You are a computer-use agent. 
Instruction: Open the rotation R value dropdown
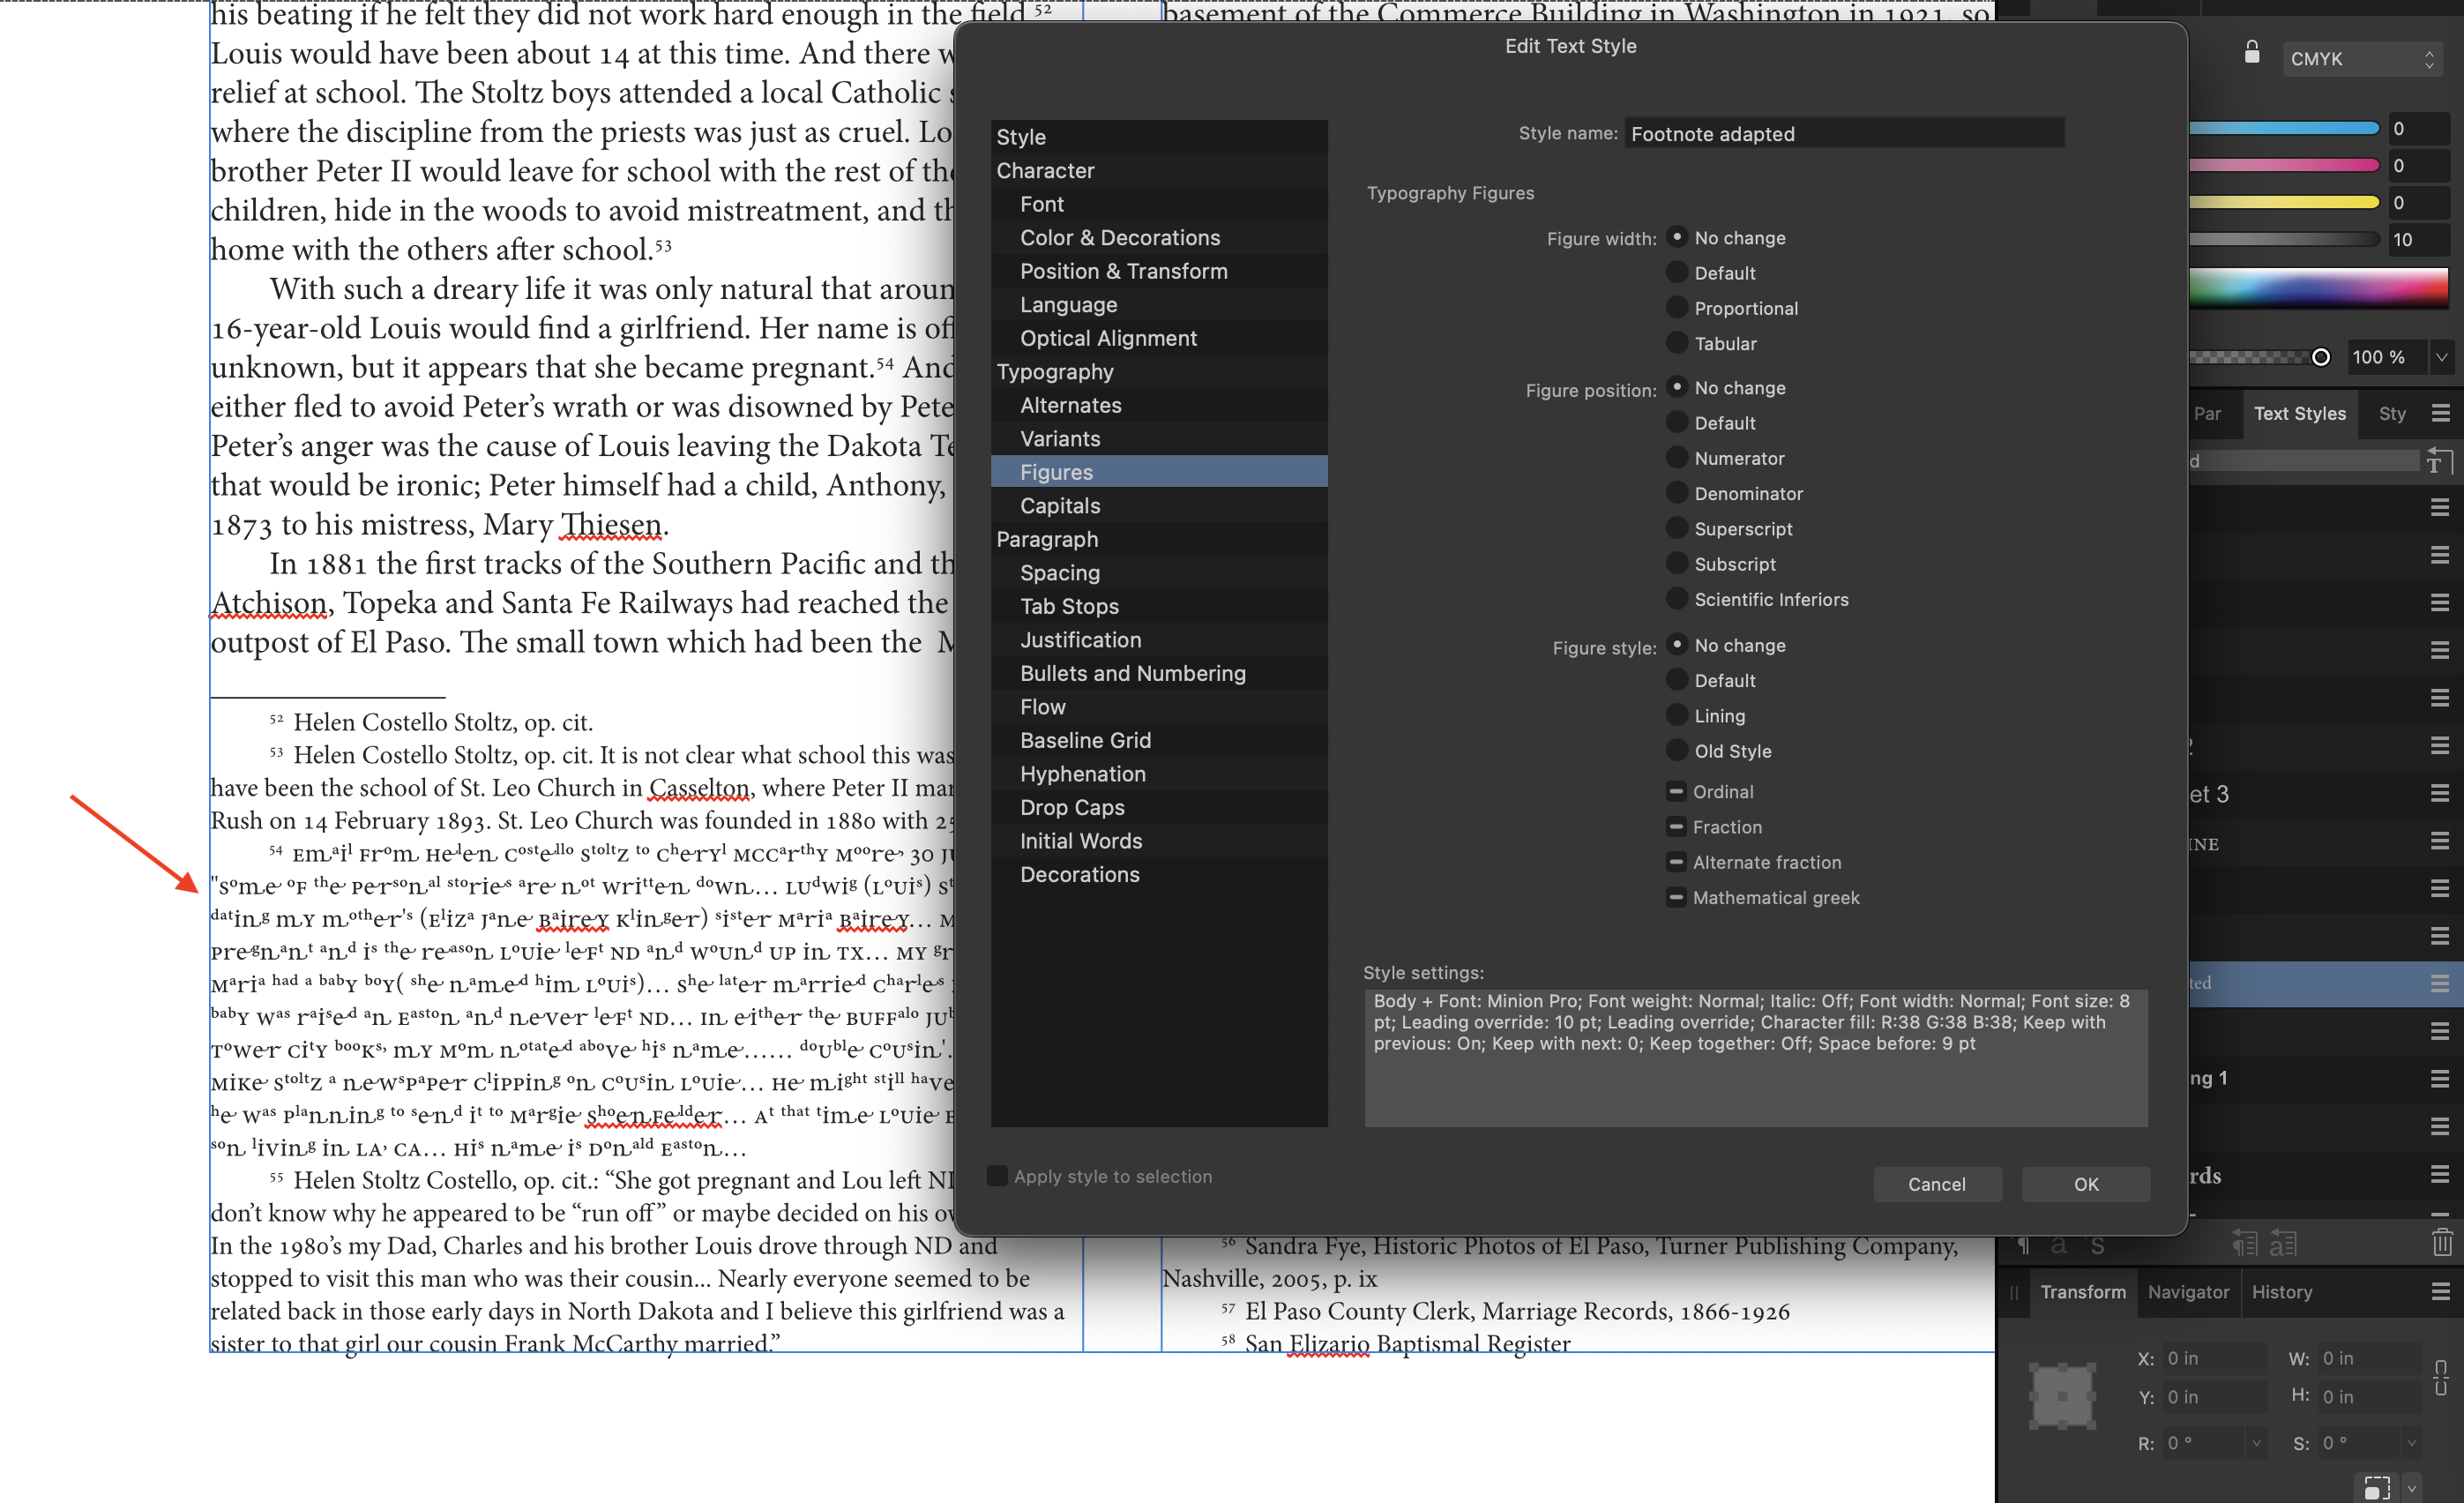(x=2256, y=1443)
